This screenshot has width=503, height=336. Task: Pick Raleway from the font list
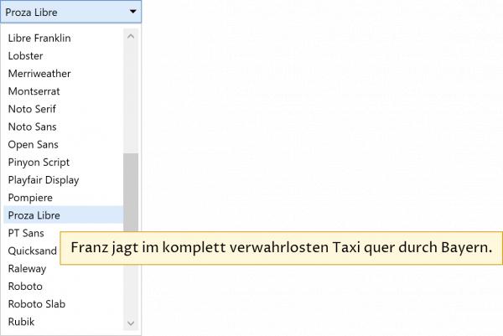coord(27,269)
